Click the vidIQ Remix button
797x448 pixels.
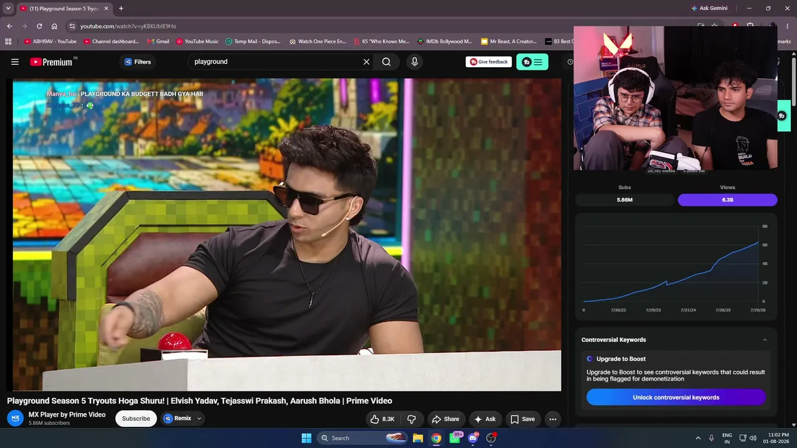(178, 419)
